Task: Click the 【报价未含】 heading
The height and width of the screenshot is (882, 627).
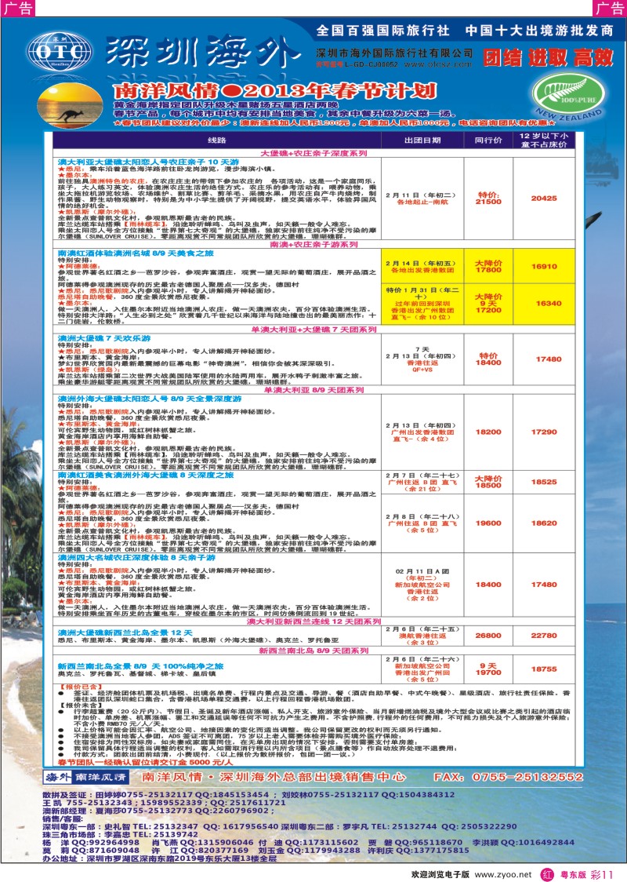Action: click(x=81, y=705)
